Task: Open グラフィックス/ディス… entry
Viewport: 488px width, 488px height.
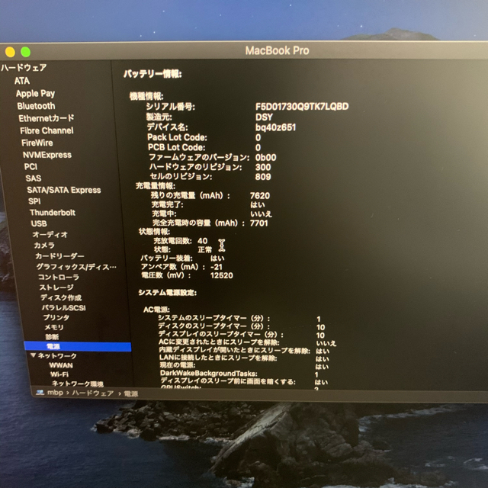Action: click(76, 267)
